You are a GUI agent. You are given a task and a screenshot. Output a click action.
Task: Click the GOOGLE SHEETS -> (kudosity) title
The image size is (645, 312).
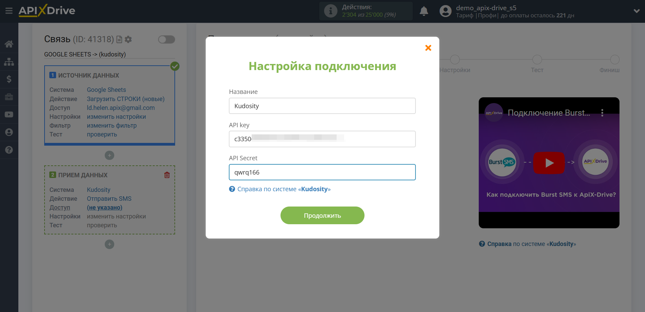(85, 54)
